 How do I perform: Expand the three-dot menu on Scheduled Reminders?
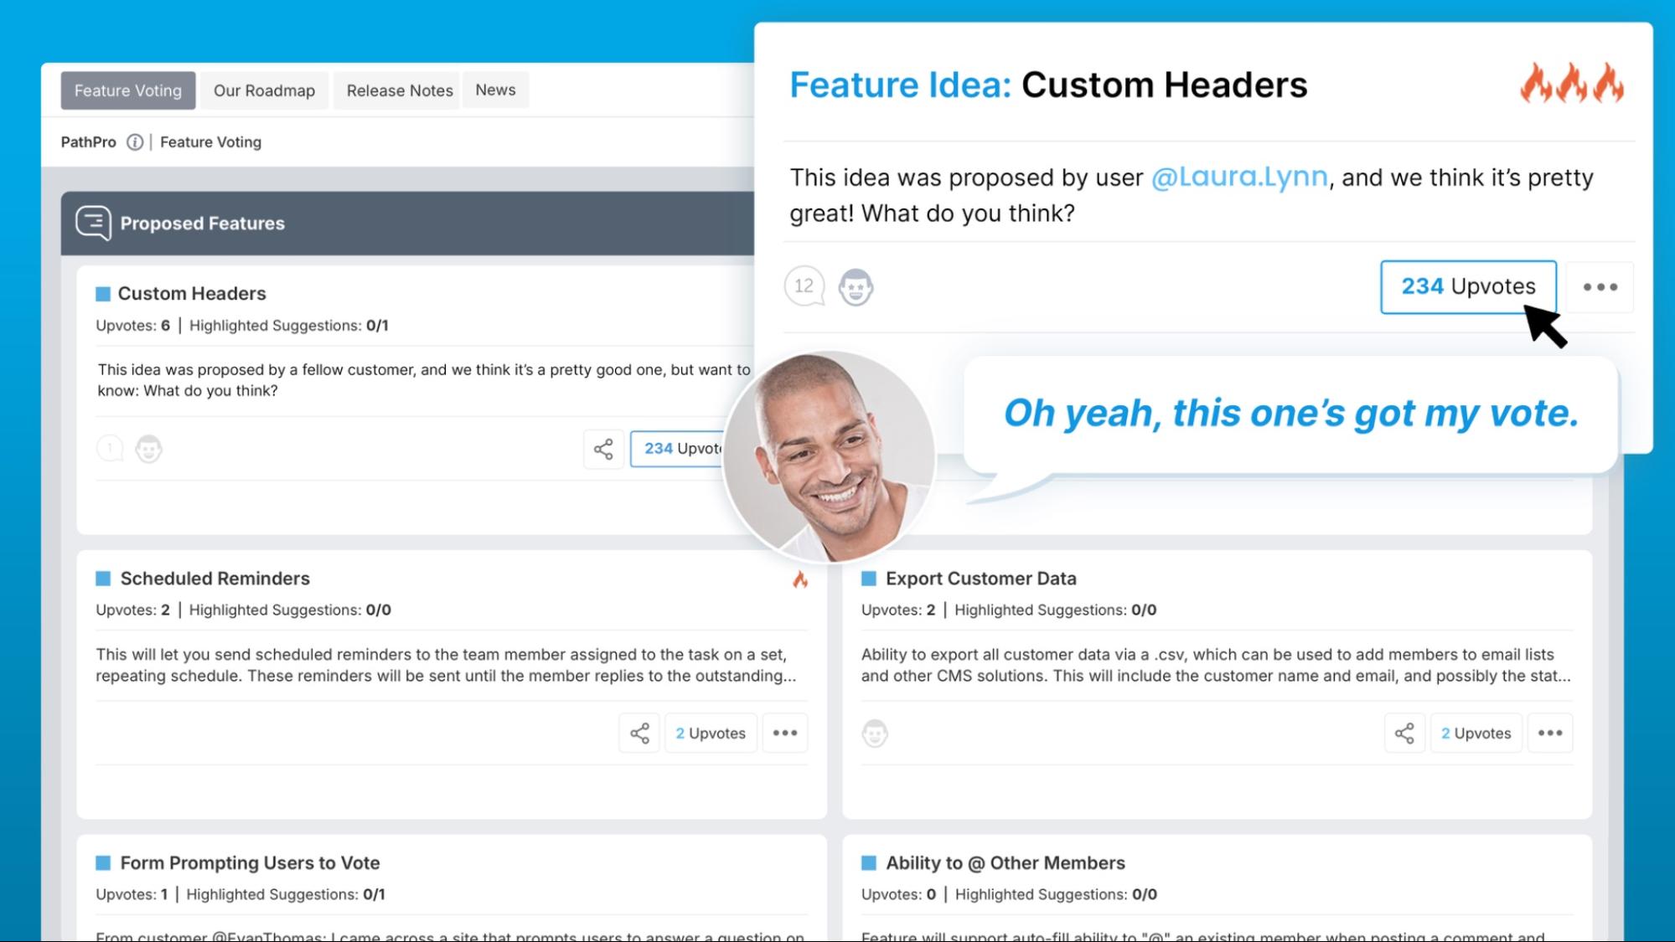[784, 733]
